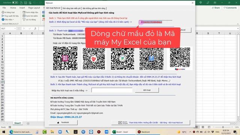Toggle the AutoSave switch in Excel

15,3
